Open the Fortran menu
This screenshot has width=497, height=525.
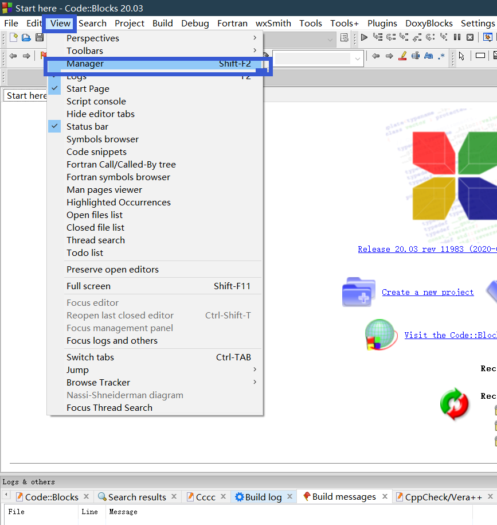click(232, 24)
